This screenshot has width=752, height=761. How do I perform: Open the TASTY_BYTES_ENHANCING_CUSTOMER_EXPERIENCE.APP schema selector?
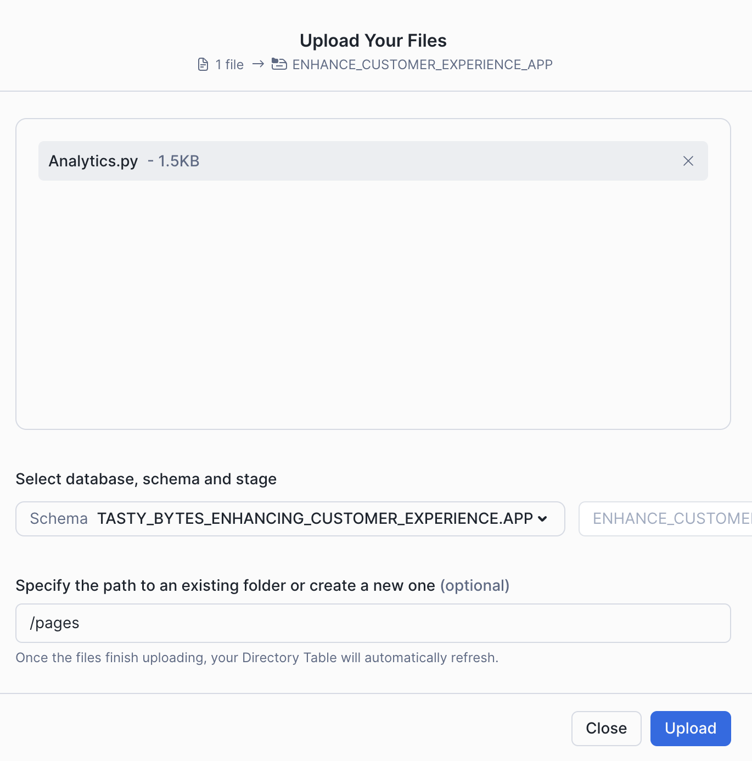[315, 519]
